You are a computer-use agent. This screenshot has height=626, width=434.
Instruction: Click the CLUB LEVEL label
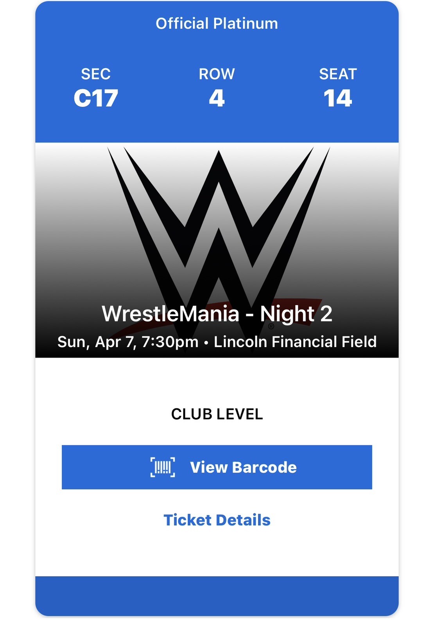coord(217,414)
